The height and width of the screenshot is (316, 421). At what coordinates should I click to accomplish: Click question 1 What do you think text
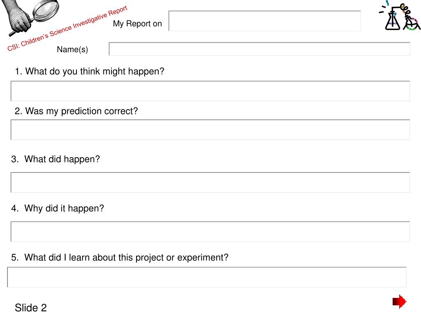pos(89,72)
